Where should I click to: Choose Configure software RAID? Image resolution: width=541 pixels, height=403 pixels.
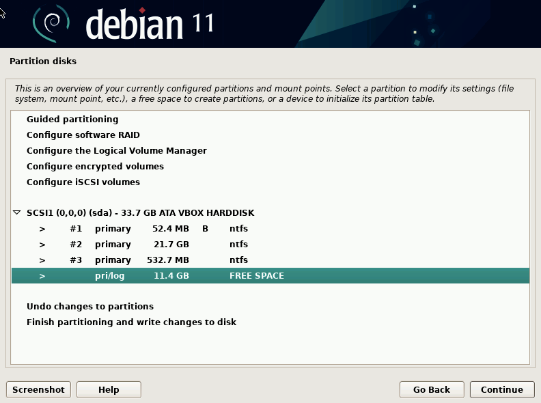83,135
